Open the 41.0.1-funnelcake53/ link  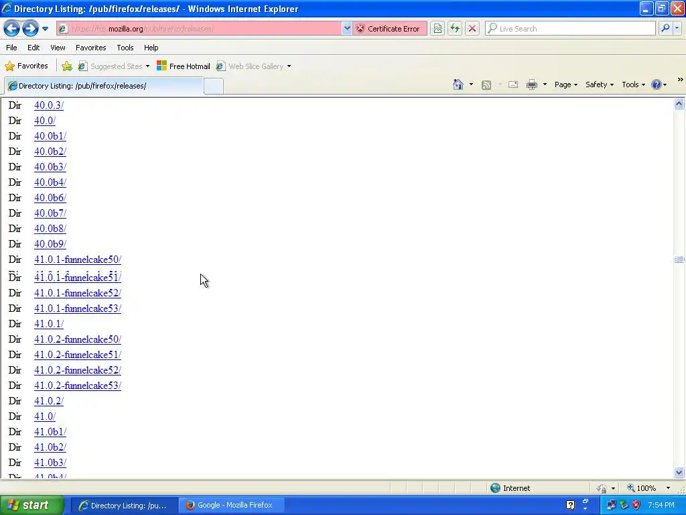pos(78,308)
